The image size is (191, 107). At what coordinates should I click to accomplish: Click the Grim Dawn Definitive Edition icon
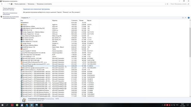[x=21, y=45]
